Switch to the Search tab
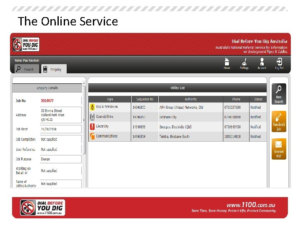The image size is (300, 225). [x=27, y=69]
